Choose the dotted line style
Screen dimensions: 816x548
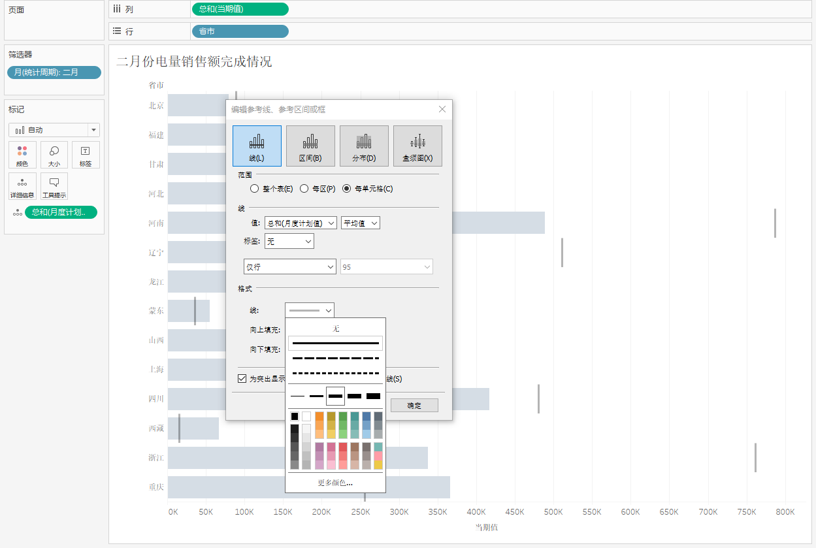point(335,373)
